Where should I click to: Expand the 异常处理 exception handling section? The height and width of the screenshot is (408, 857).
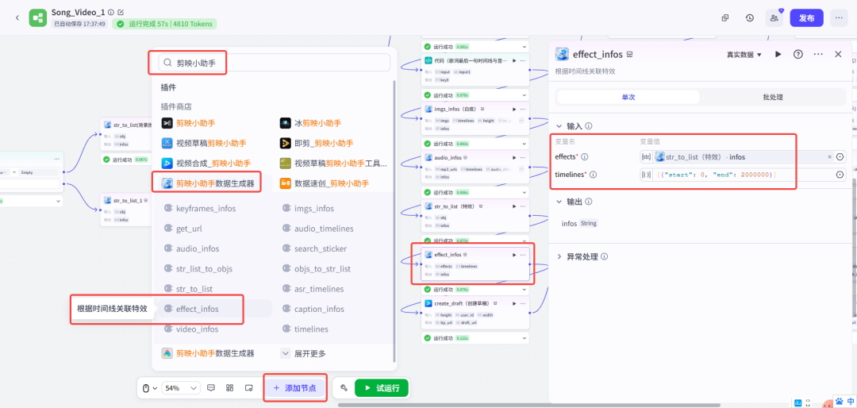[559, 256]
